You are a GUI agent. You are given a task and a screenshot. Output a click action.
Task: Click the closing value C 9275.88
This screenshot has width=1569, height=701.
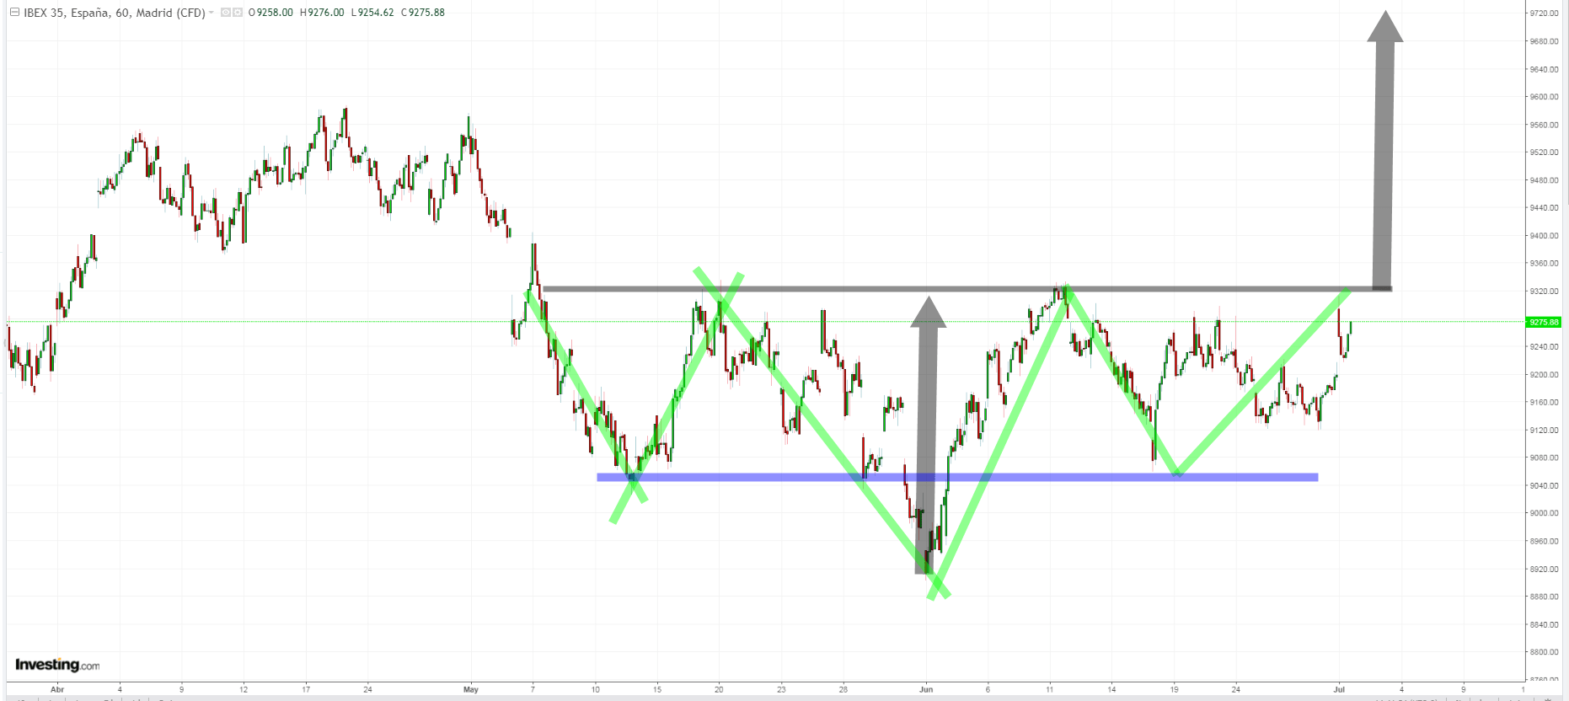[x=423, y=13]
